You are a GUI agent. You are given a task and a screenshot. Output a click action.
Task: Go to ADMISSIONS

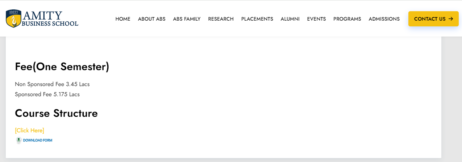point(384,19)
